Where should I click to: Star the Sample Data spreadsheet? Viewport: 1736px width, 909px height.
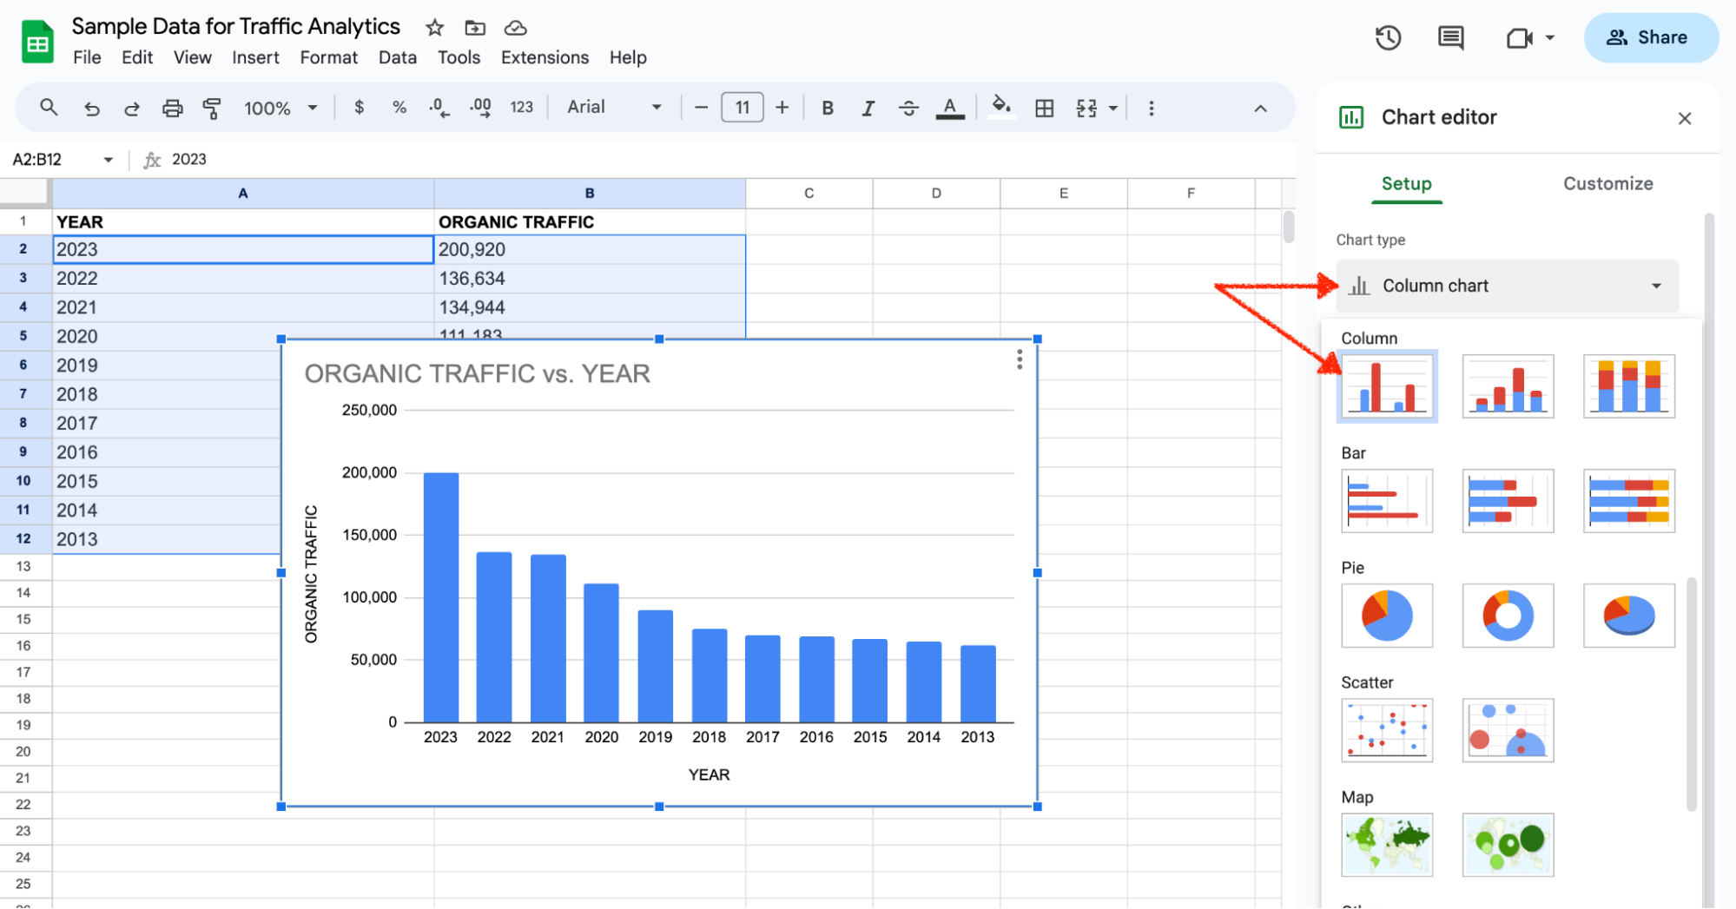pyautogui.click(x=433, y=27)
